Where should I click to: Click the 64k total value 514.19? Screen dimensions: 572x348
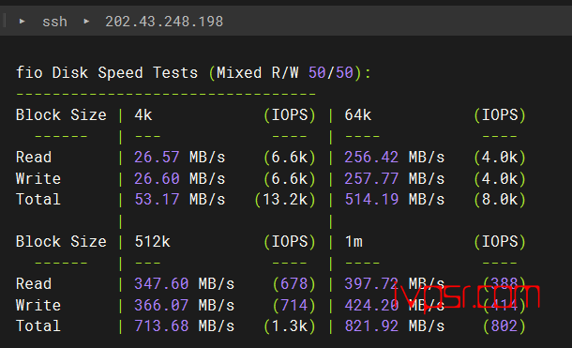[x=371, y=199]
